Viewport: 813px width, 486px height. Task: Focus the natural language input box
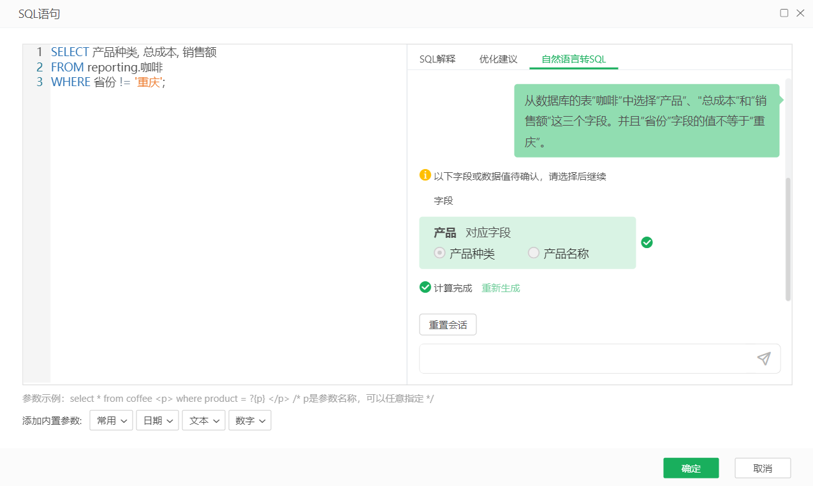[x=583, y=358]
